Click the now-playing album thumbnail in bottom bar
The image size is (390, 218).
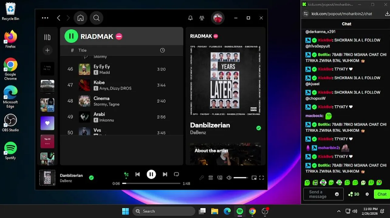coord(47,178)
